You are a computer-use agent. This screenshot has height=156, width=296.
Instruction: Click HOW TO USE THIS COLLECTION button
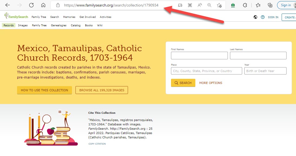click(45, 90)
